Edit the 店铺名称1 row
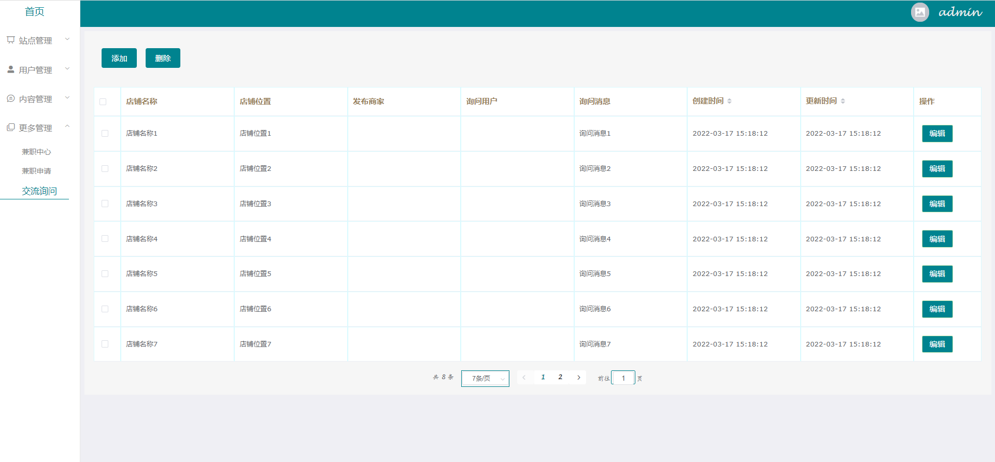This screenshot has height=462, width=995. [937, 134]
